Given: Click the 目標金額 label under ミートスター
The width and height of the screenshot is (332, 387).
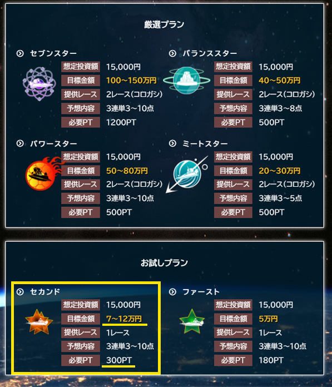Looking at the screenshot, I should tap(233, 171).
